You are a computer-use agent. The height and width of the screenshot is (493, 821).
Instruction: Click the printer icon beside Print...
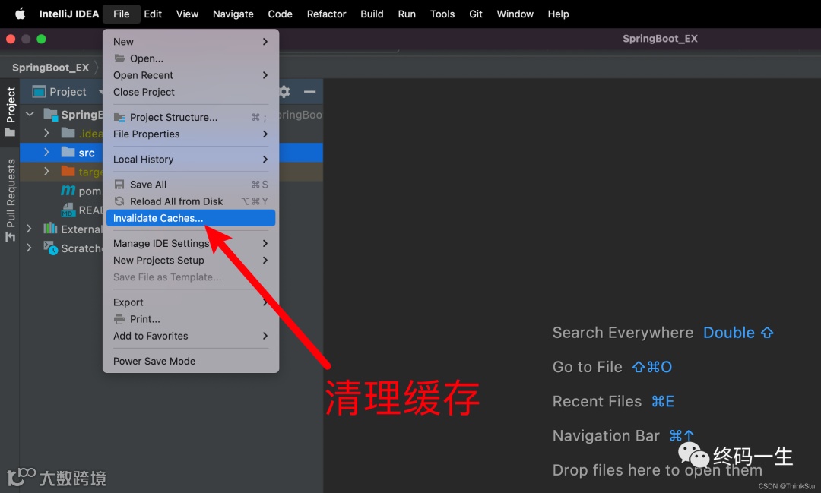(x=119, y=319)
